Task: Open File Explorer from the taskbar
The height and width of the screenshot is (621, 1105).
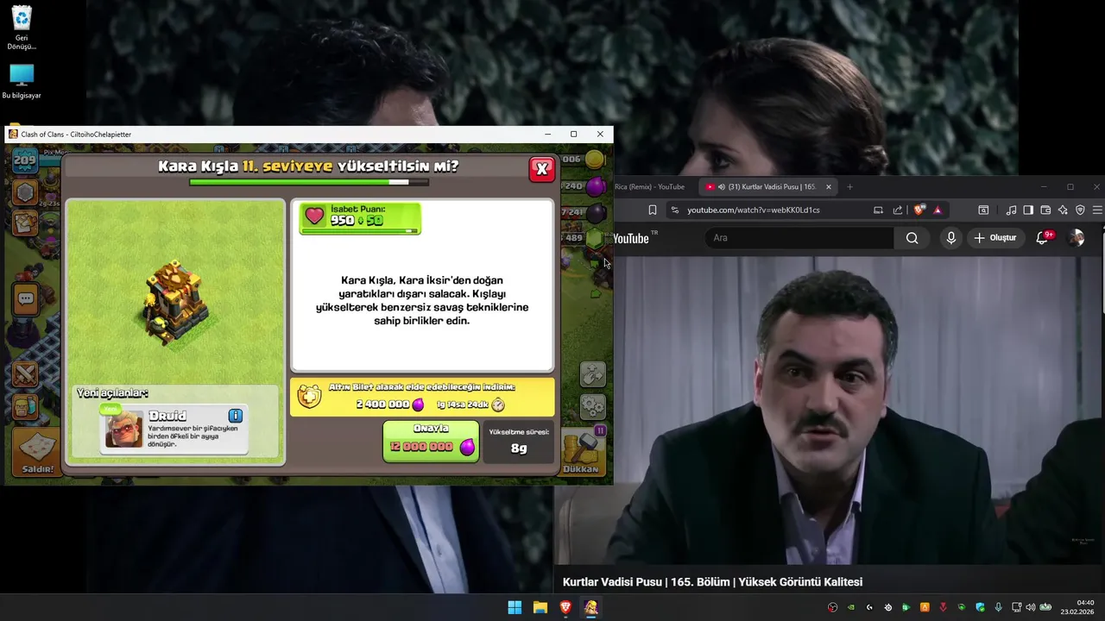Action: (x=540, y=607)
